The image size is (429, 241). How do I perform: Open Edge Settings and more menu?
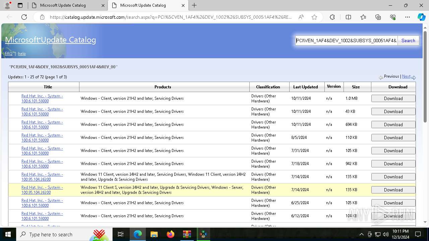click(408, 17)
